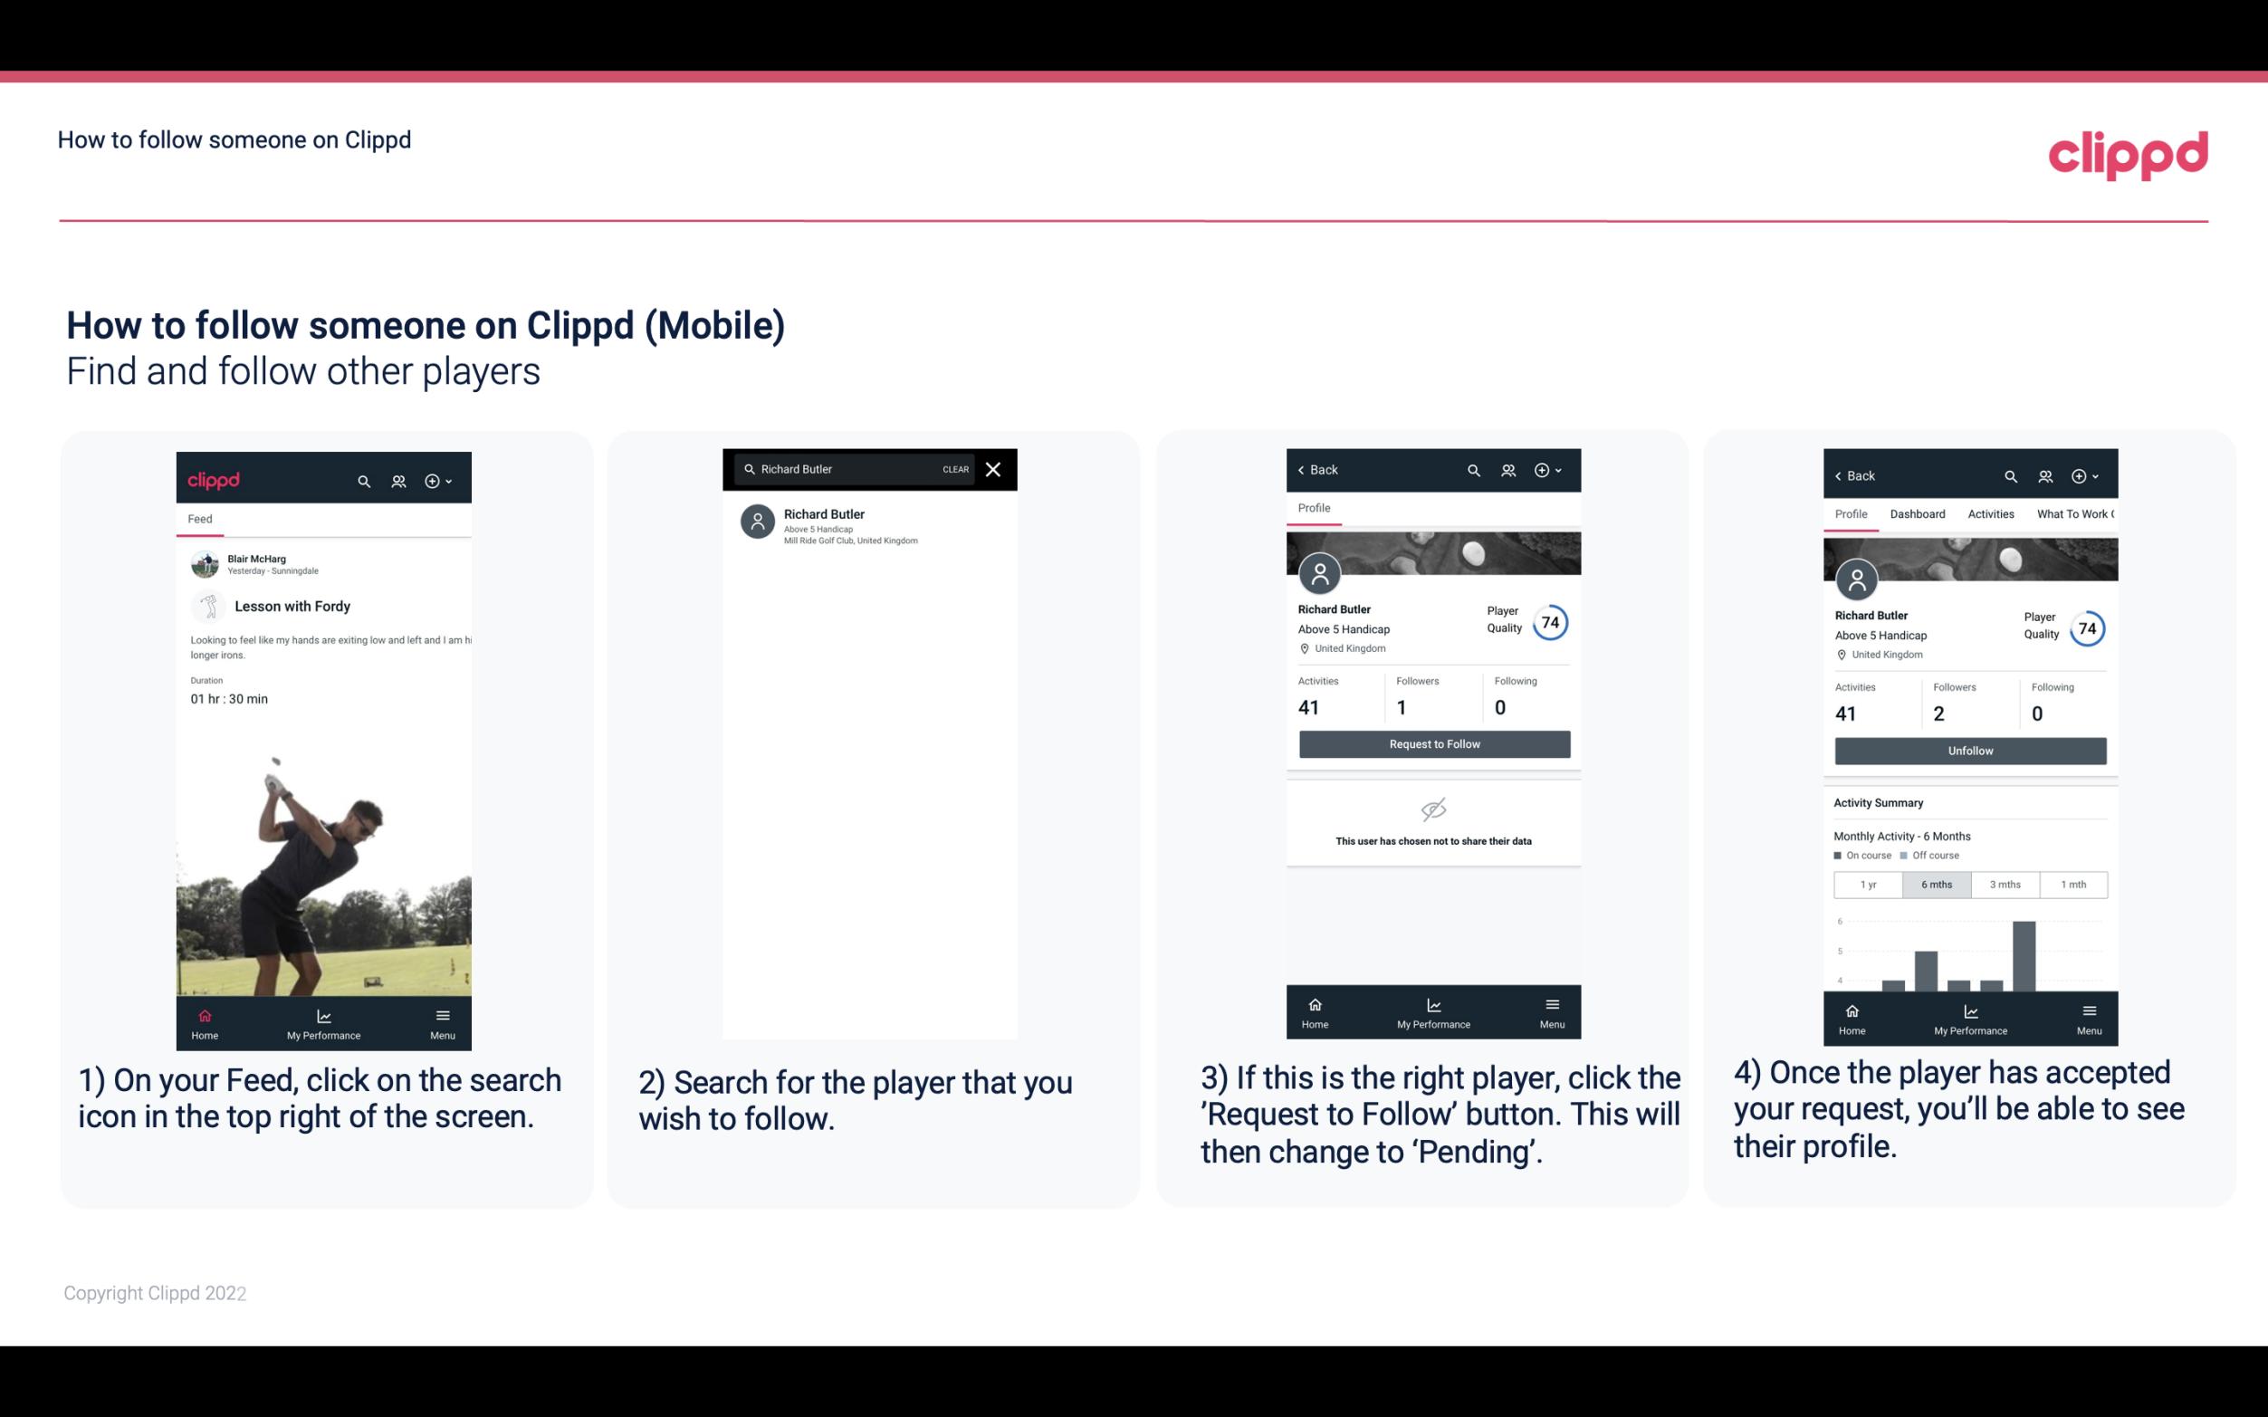Click the Back arrow on profile screen
Screen dimensions: 2268x1417
[1304, 470]
